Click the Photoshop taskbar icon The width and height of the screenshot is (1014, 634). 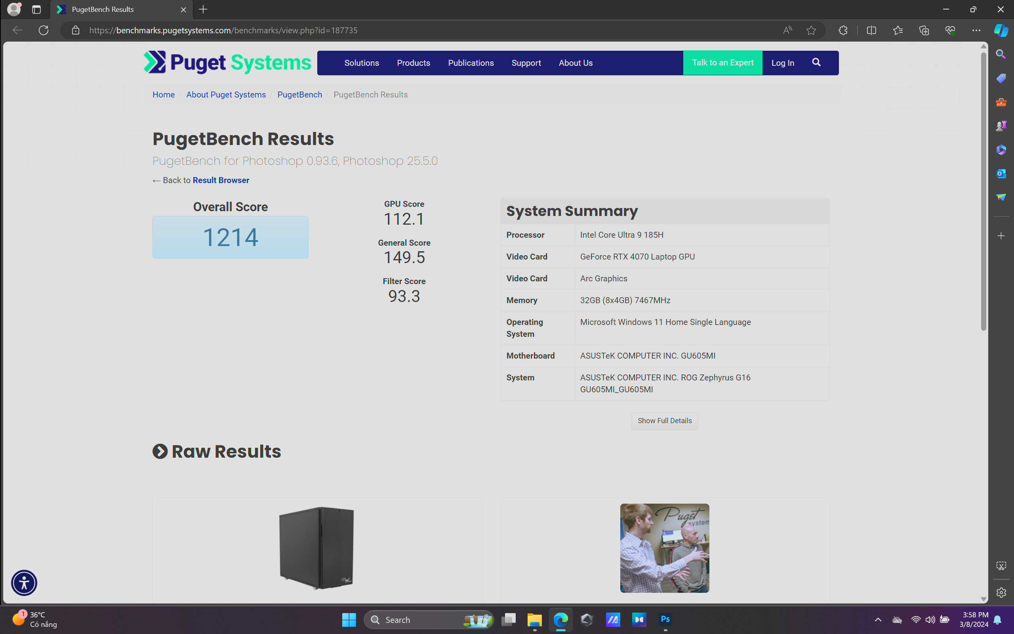665,619
